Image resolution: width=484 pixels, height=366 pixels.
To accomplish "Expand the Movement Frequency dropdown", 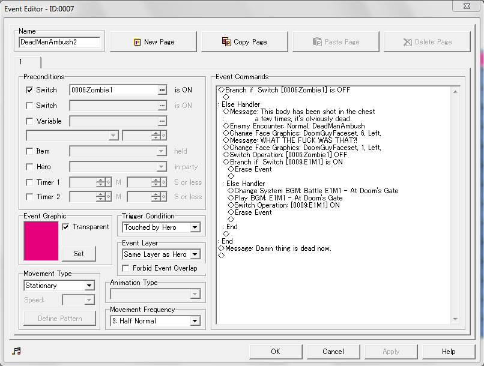I will tap(195, 321).
